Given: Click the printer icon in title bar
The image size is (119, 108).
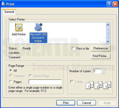Looking at the screenshot, I should 3,4.
